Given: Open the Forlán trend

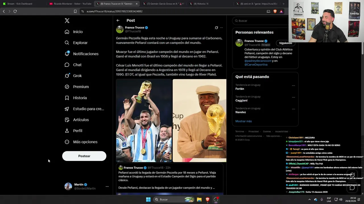Looking at the screenshot, I should point(240,89).
